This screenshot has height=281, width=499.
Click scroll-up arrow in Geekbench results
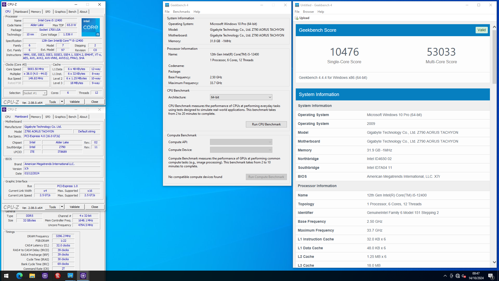pyautogui.click(x=494, y=27)
